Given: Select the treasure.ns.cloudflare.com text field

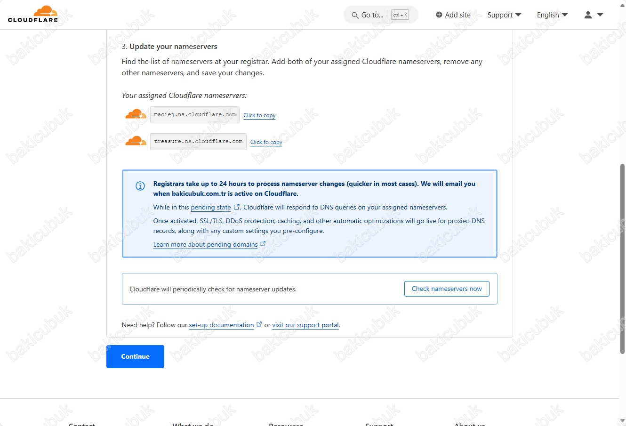Looking at the screenshot, I should click(x=198, y=141).
